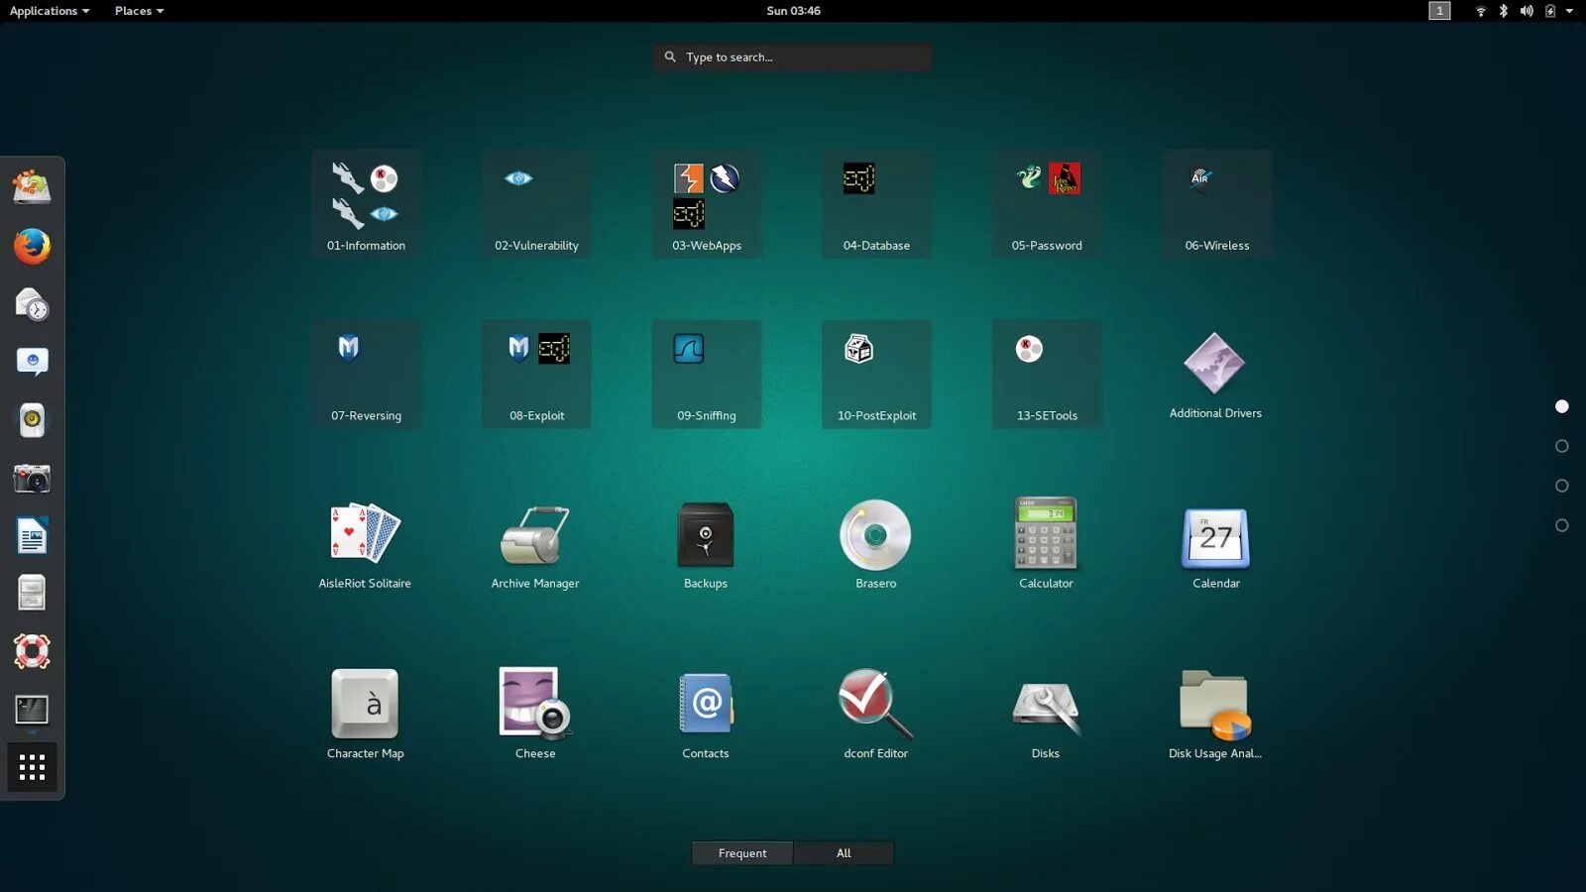Launch Disk Usage Analyzer
The width and height of the screenshot is (1586, 892).
pyautogui.click(x=1215, y=715)
